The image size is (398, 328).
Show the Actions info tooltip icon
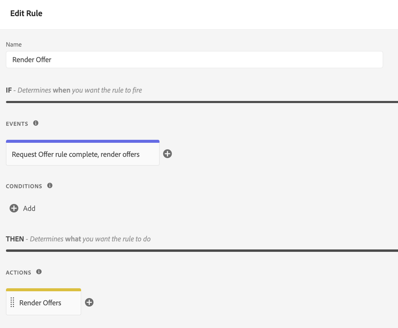pos(39,272)
